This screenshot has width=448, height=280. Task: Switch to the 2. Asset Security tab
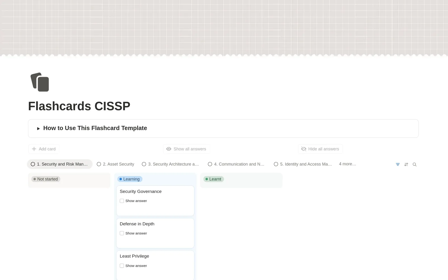coord(115,164)
